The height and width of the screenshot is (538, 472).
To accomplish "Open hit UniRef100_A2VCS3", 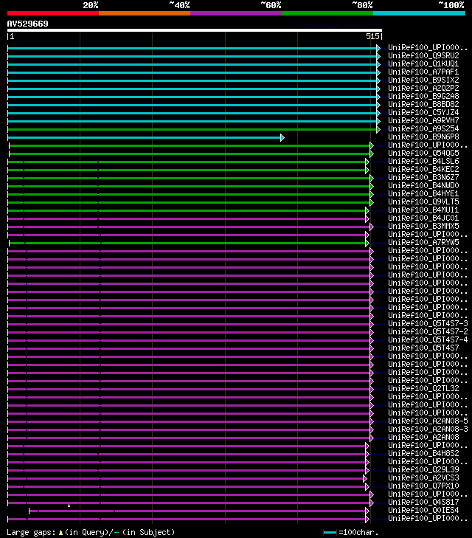I will (423, 478).
